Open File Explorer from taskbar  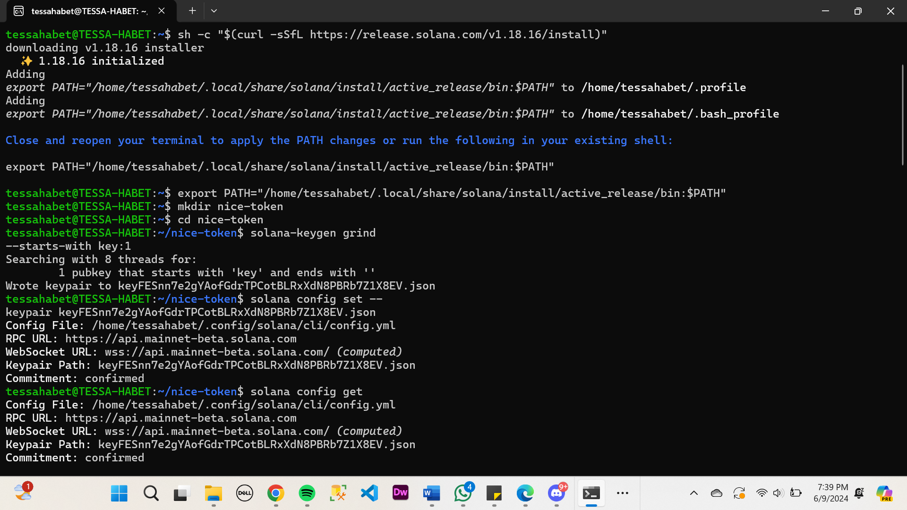214,493
